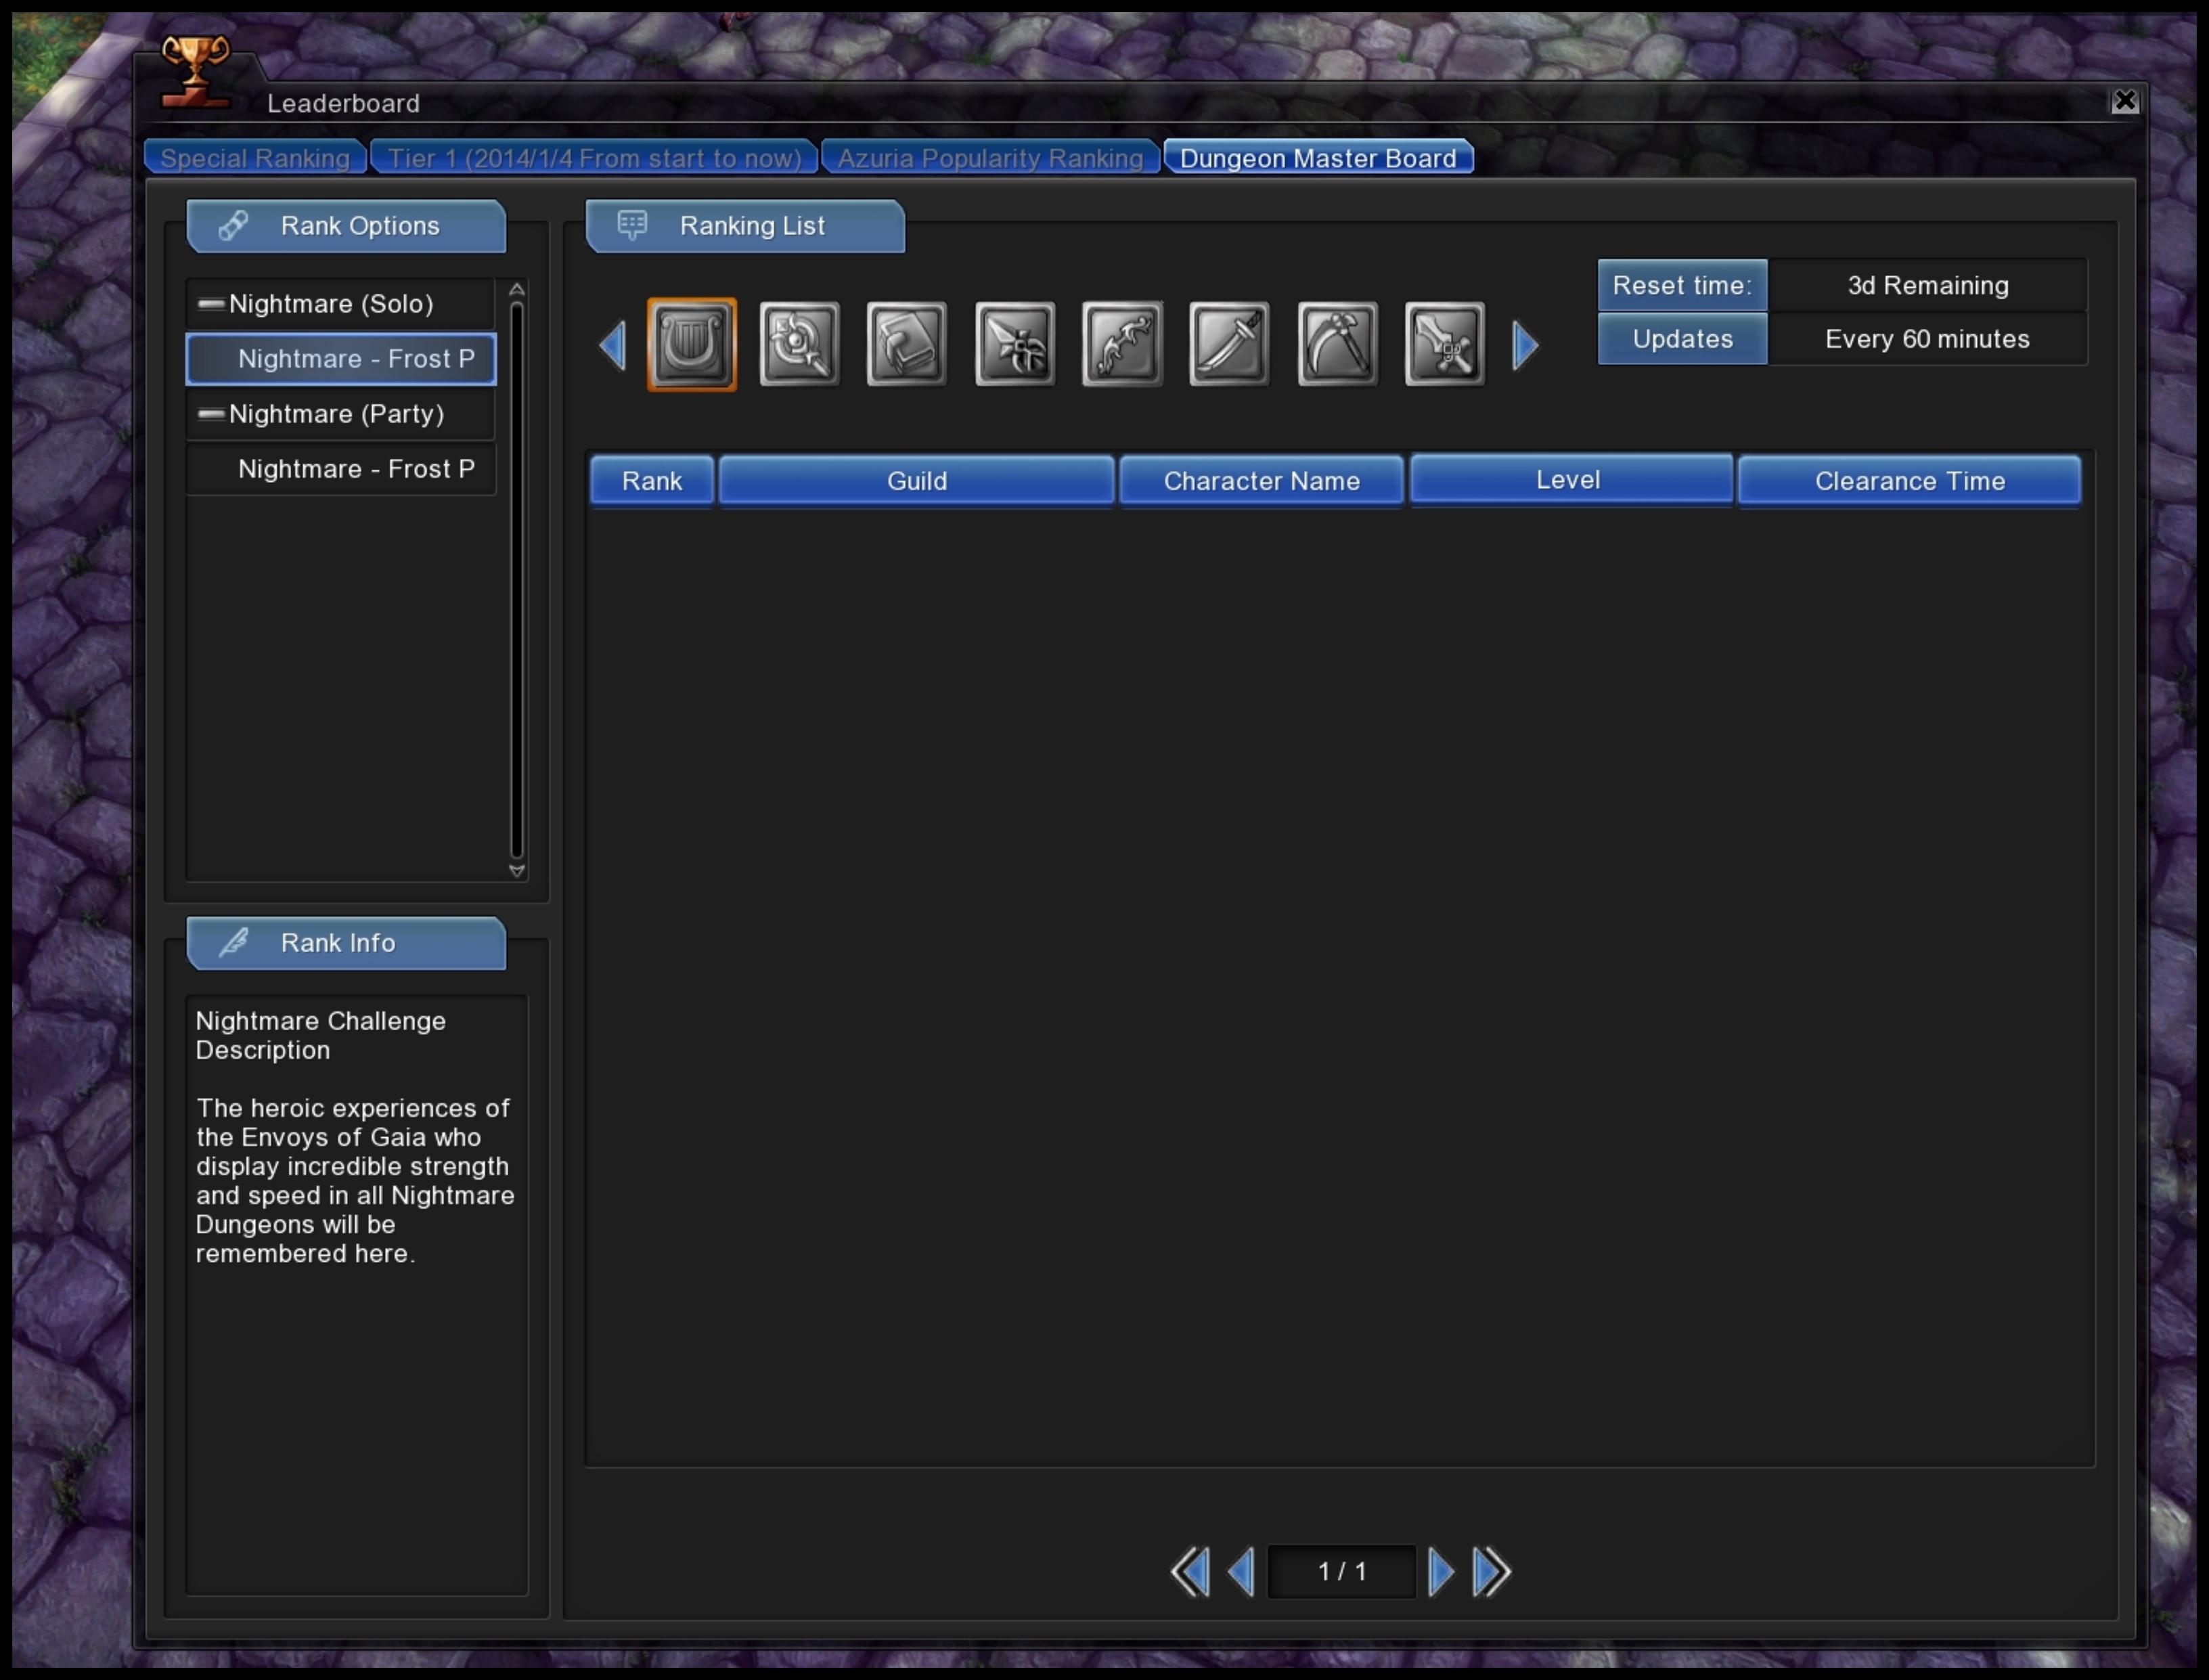Go to previous ranking page

pos(1241,1572)
